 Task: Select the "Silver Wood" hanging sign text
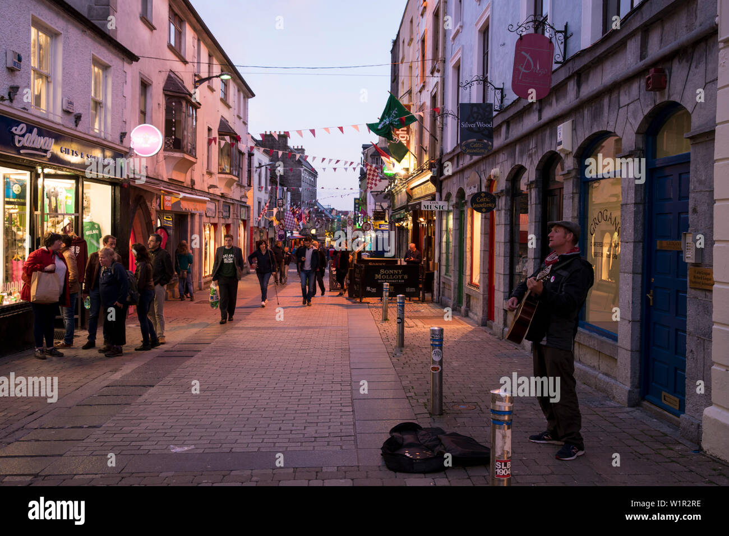point(476,124)
